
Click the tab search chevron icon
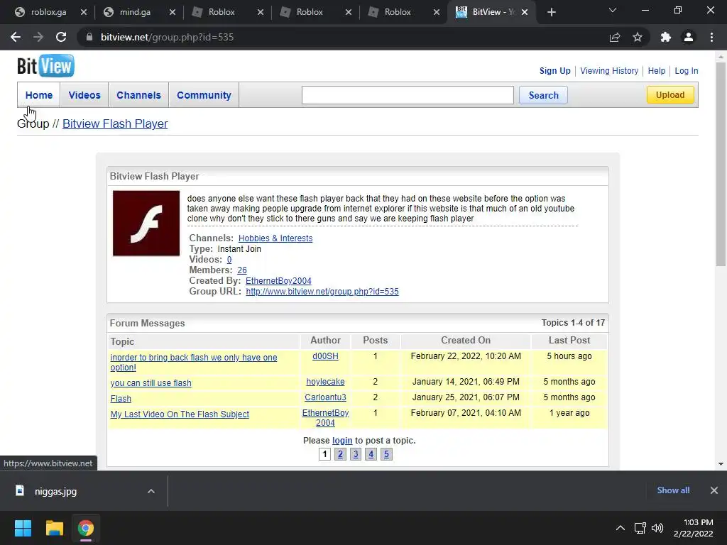click(x=613, y=10)
